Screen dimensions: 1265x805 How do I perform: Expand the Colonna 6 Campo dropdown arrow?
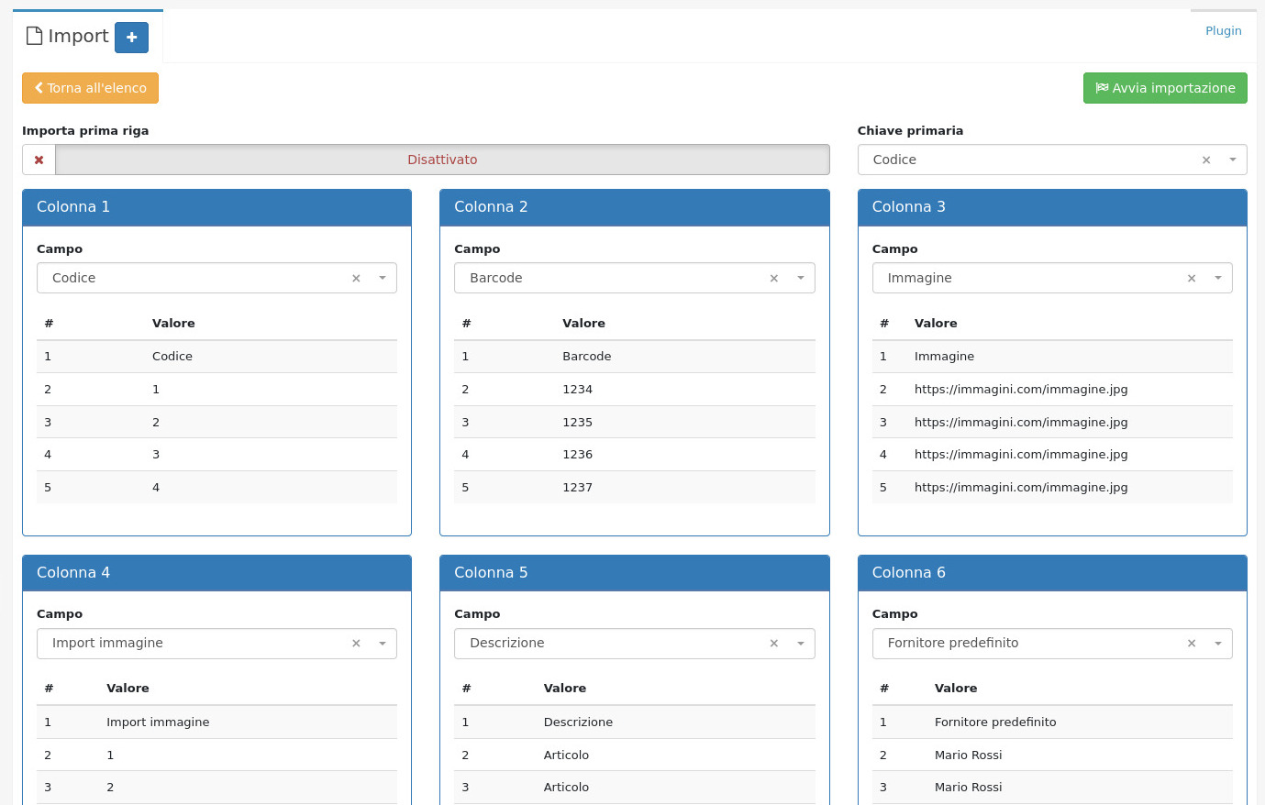[x=1217, y=644]
